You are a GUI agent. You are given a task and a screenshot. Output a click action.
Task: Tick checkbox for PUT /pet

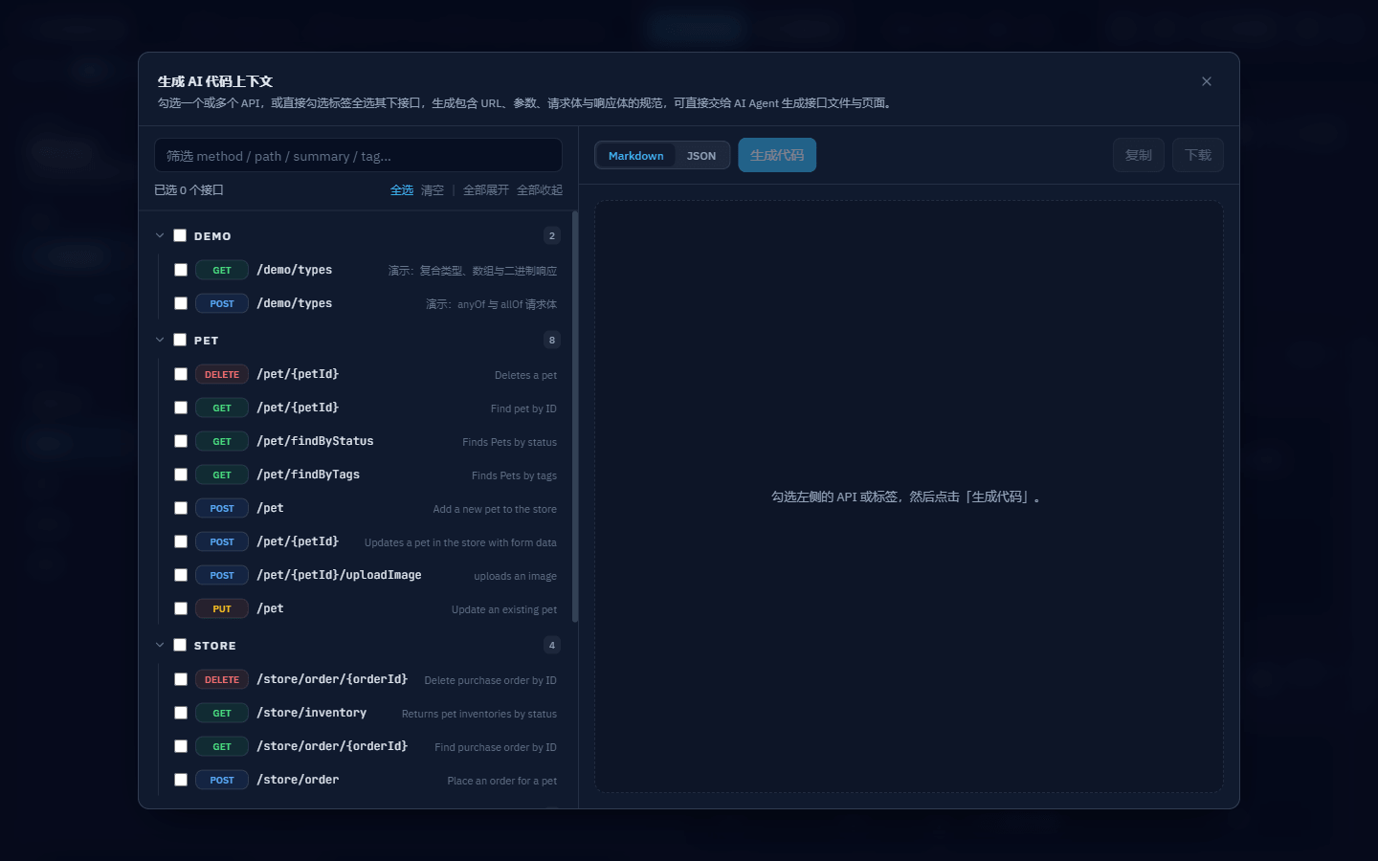click(181, 608)
